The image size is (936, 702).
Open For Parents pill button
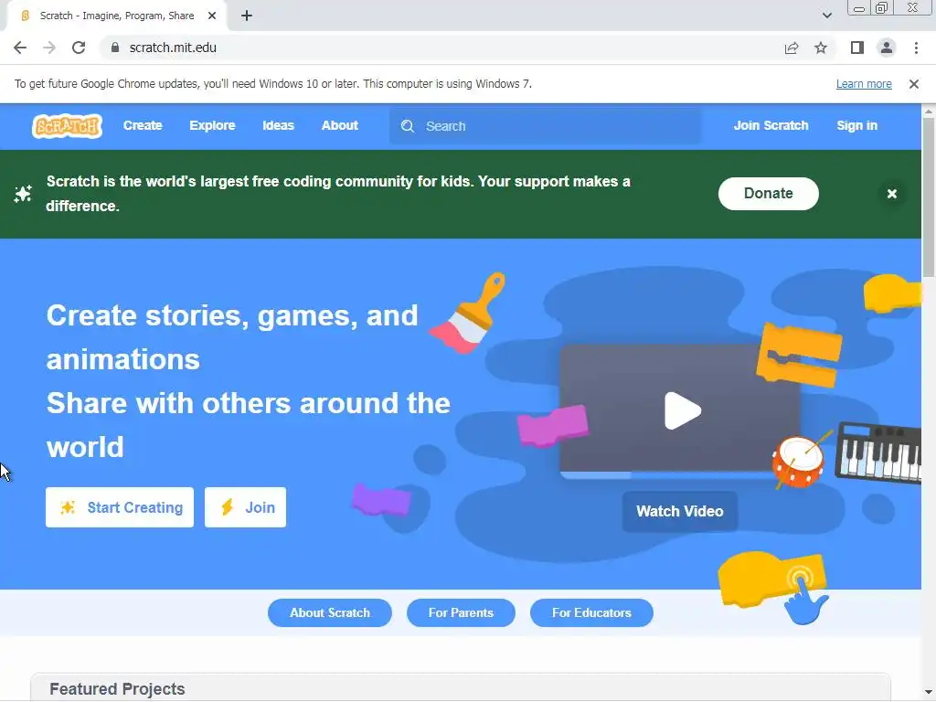point(461,613)
